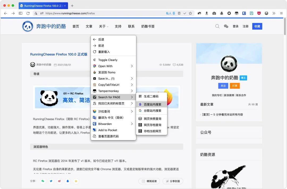Select 查看页面源代码 menu item

pos(113,136)
